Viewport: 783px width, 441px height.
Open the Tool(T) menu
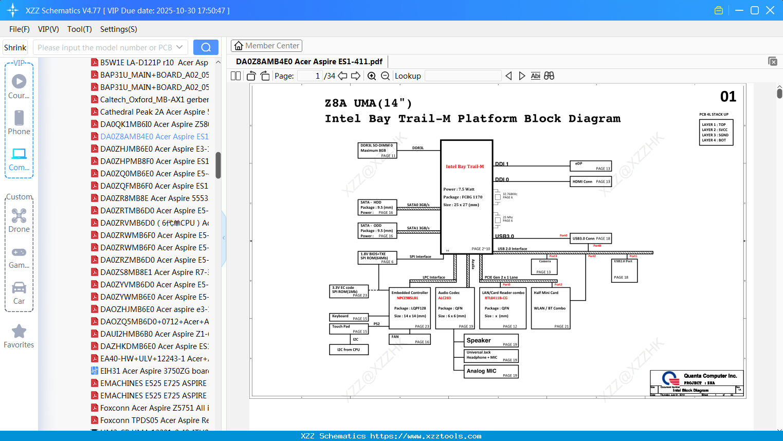[79, 29]
